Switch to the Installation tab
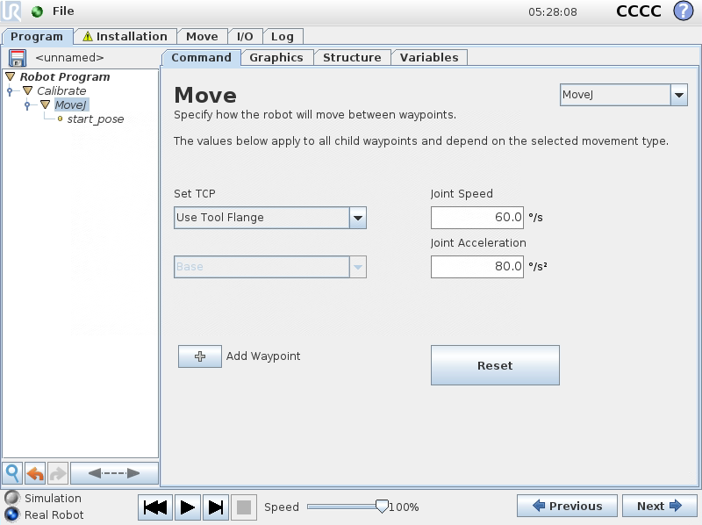 pyautogui.click(x=125, y=37)
